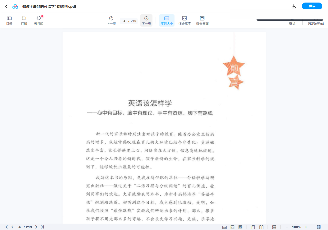328x230 pixels.
Task: Go back using the top-left arrow
Action: [x=6, y=6]
